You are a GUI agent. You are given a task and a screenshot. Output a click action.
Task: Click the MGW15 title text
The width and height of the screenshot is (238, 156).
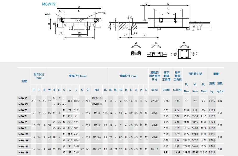(x=48, y=4)
